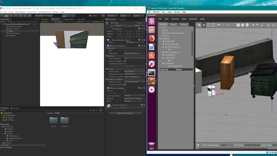This screenshot has height=156, width=277.
Task: Select the scale mode tool in Gazebo
Action: (x=213, y=25)
